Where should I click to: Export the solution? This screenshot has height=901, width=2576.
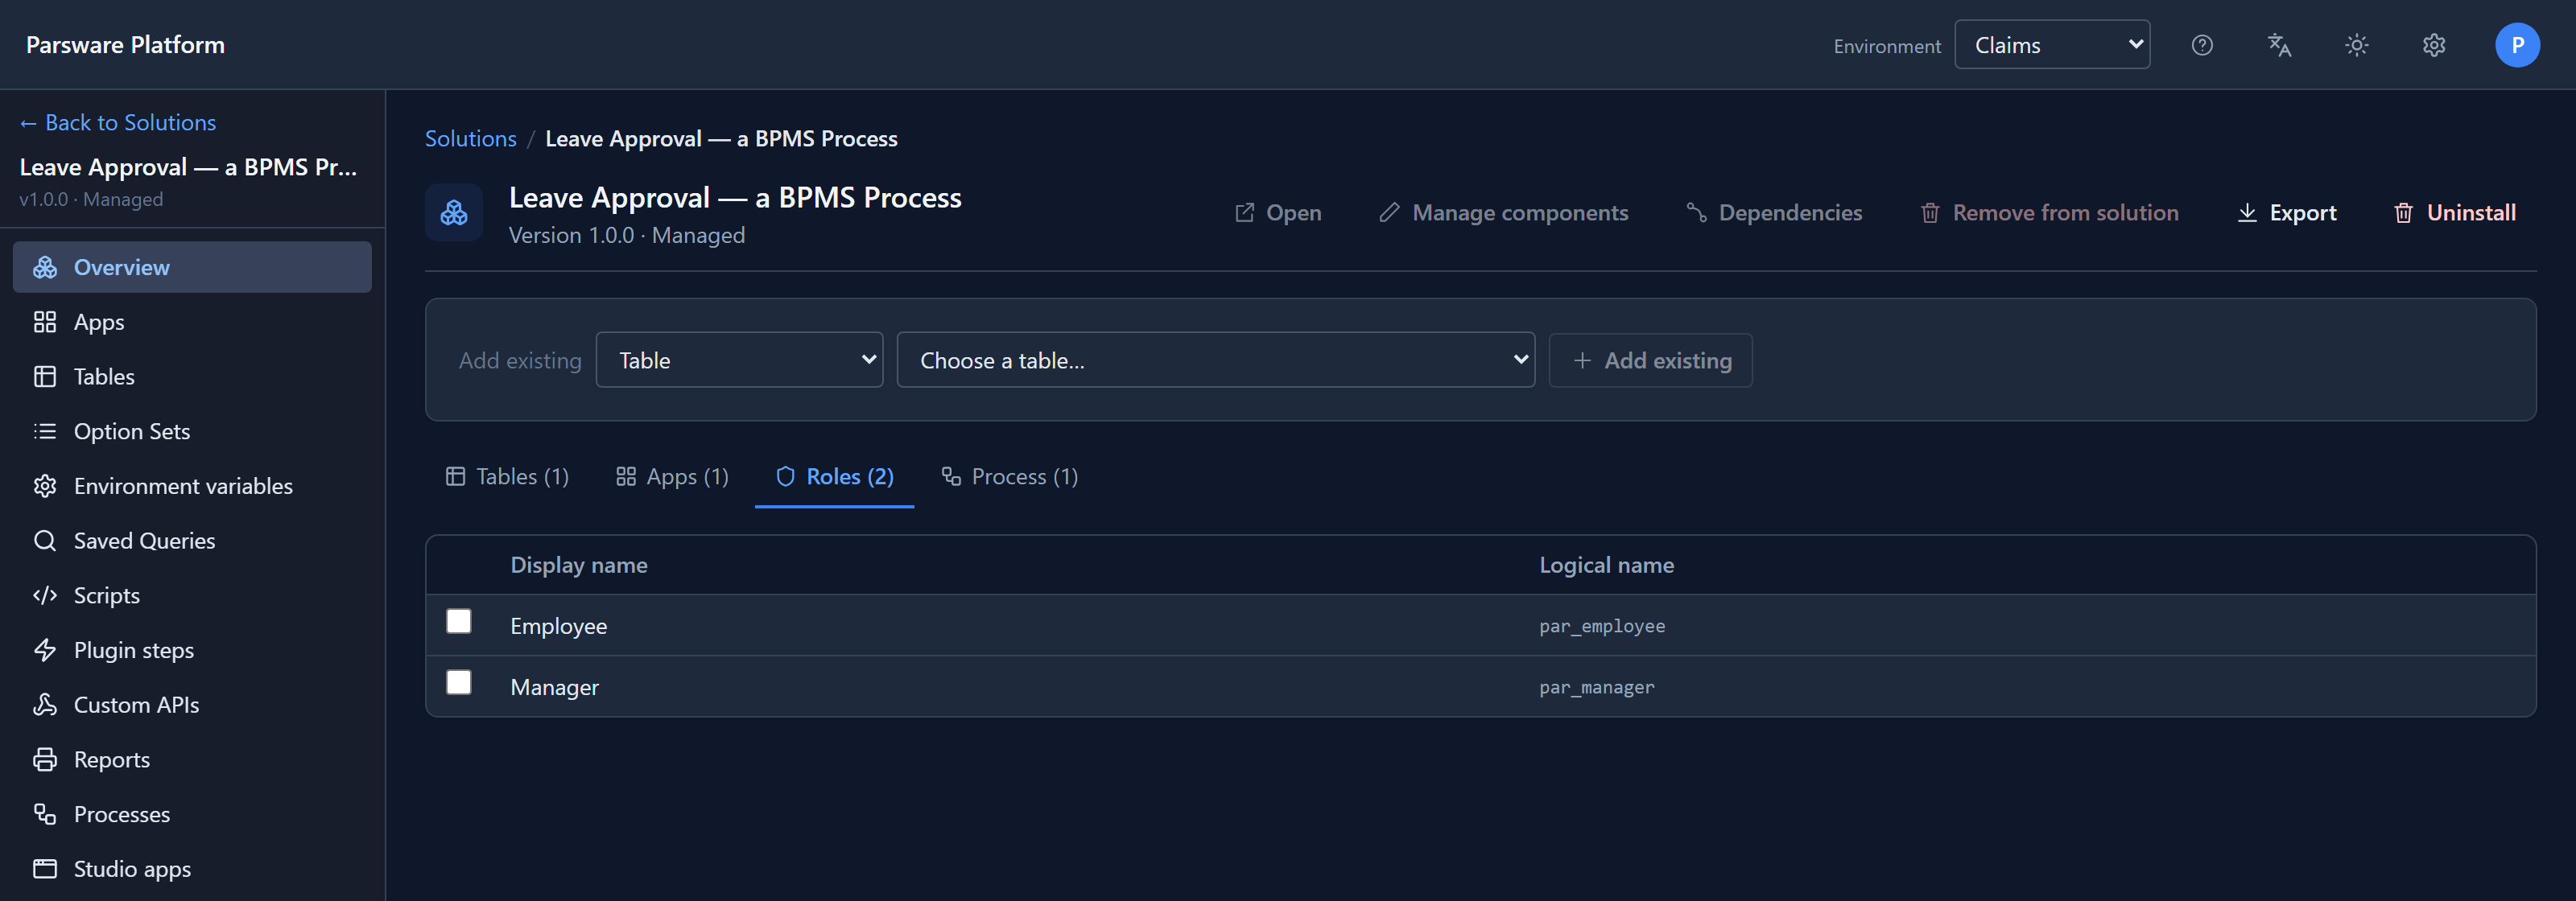(x=2286, y=212)
